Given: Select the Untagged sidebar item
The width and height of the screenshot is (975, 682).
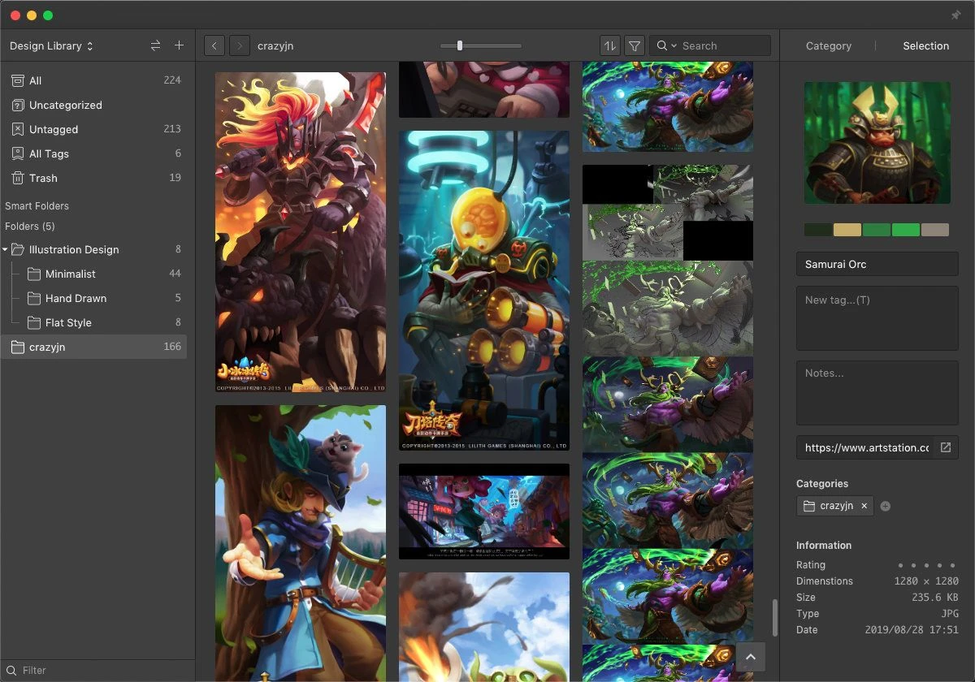Looking at the screenshot, I should point(54,129).
